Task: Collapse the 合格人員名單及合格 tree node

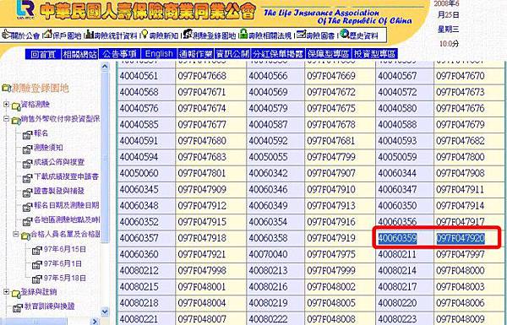Action: 15,234
